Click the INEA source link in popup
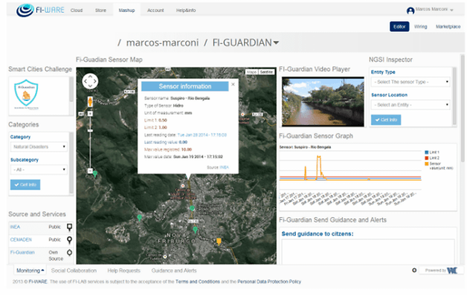Screen dimensions: 467x295 [225, 168]
